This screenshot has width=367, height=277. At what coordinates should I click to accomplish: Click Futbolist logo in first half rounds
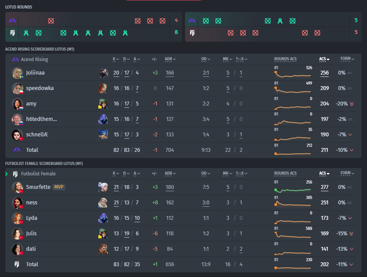coord(12,33)
